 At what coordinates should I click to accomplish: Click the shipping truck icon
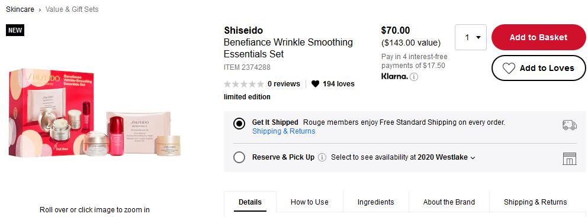point(569,125)
